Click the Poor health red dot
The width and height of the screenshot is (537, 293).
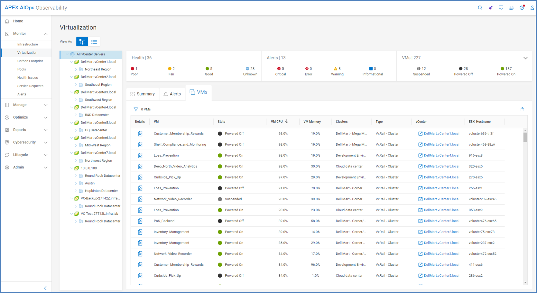[133, 69]
